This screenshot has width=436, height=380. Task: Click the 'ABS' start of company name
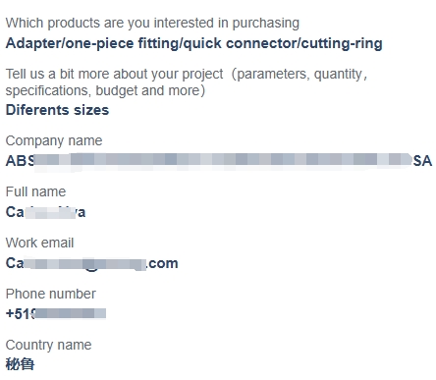(21, 161)
